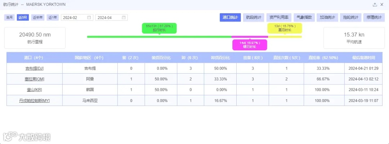Select the 近1年 time range

tap(53, 17)
